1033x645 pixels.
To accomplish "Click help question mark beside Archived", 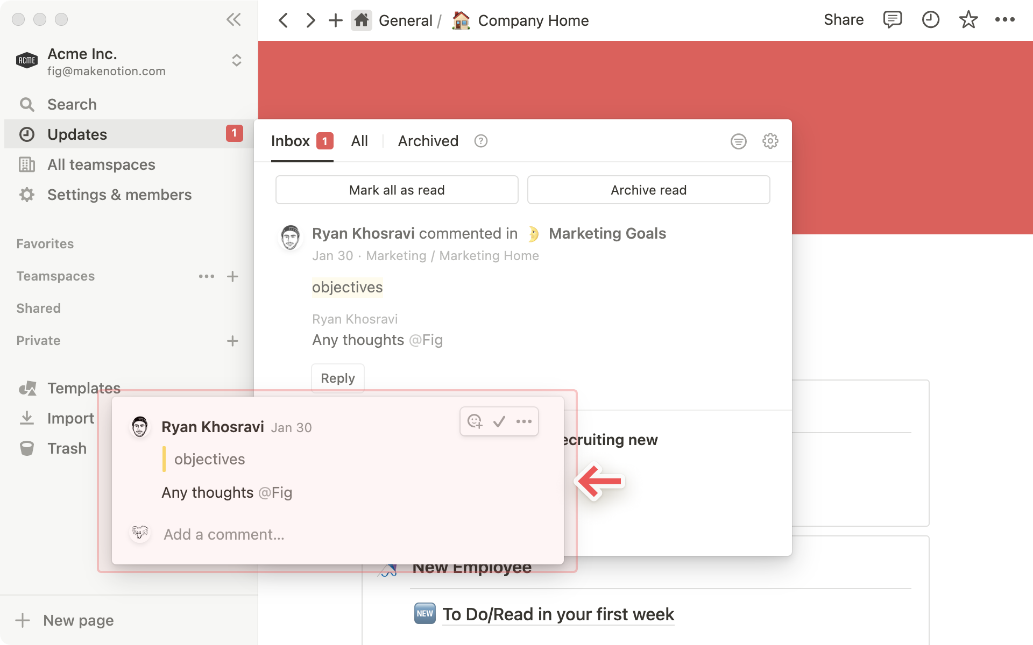I will [x=480, y=141].
